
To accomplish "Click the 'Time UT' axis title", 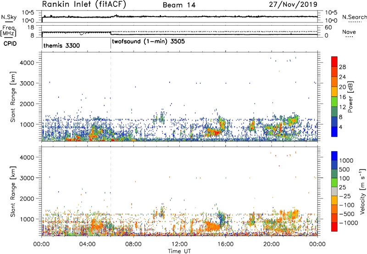I will coord(179,251).
